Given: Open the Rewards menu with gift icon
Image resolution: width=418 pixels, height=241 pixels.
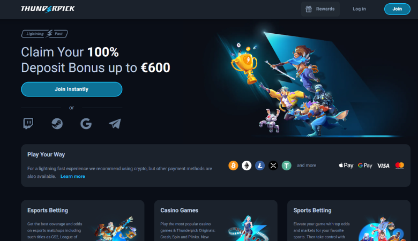Looking at the screenshot, I should (x=320, y=9).
